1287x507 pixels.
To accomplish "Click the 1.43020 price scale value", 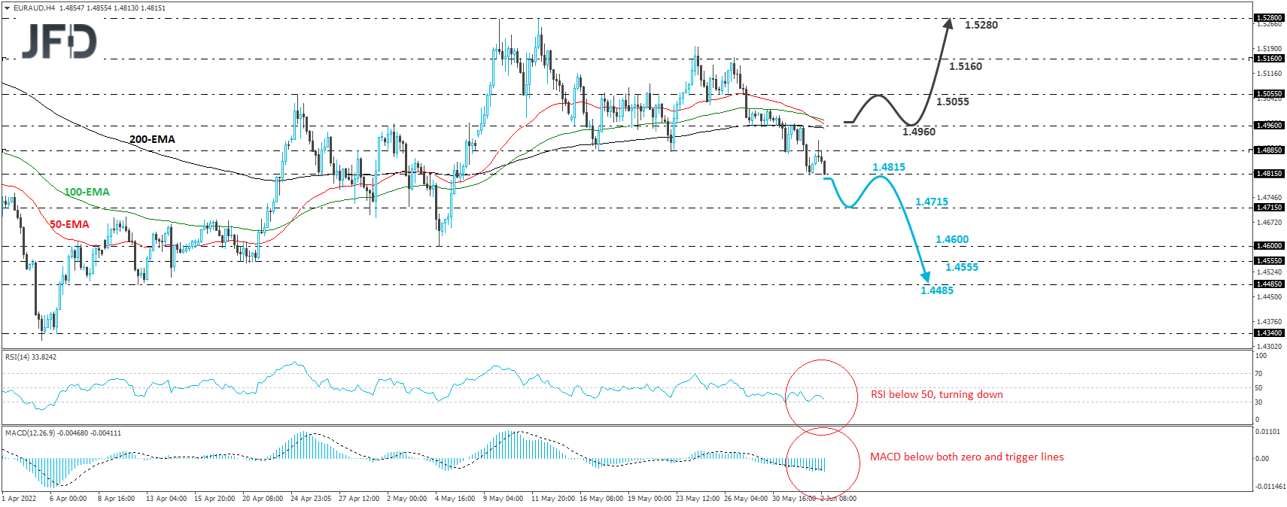I will (1269, 347).
